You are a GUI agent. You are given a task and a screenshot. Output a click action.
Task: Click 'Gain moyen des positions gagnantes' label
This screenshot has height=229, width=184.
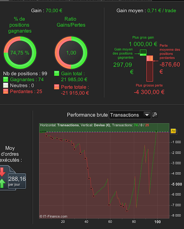123,54
